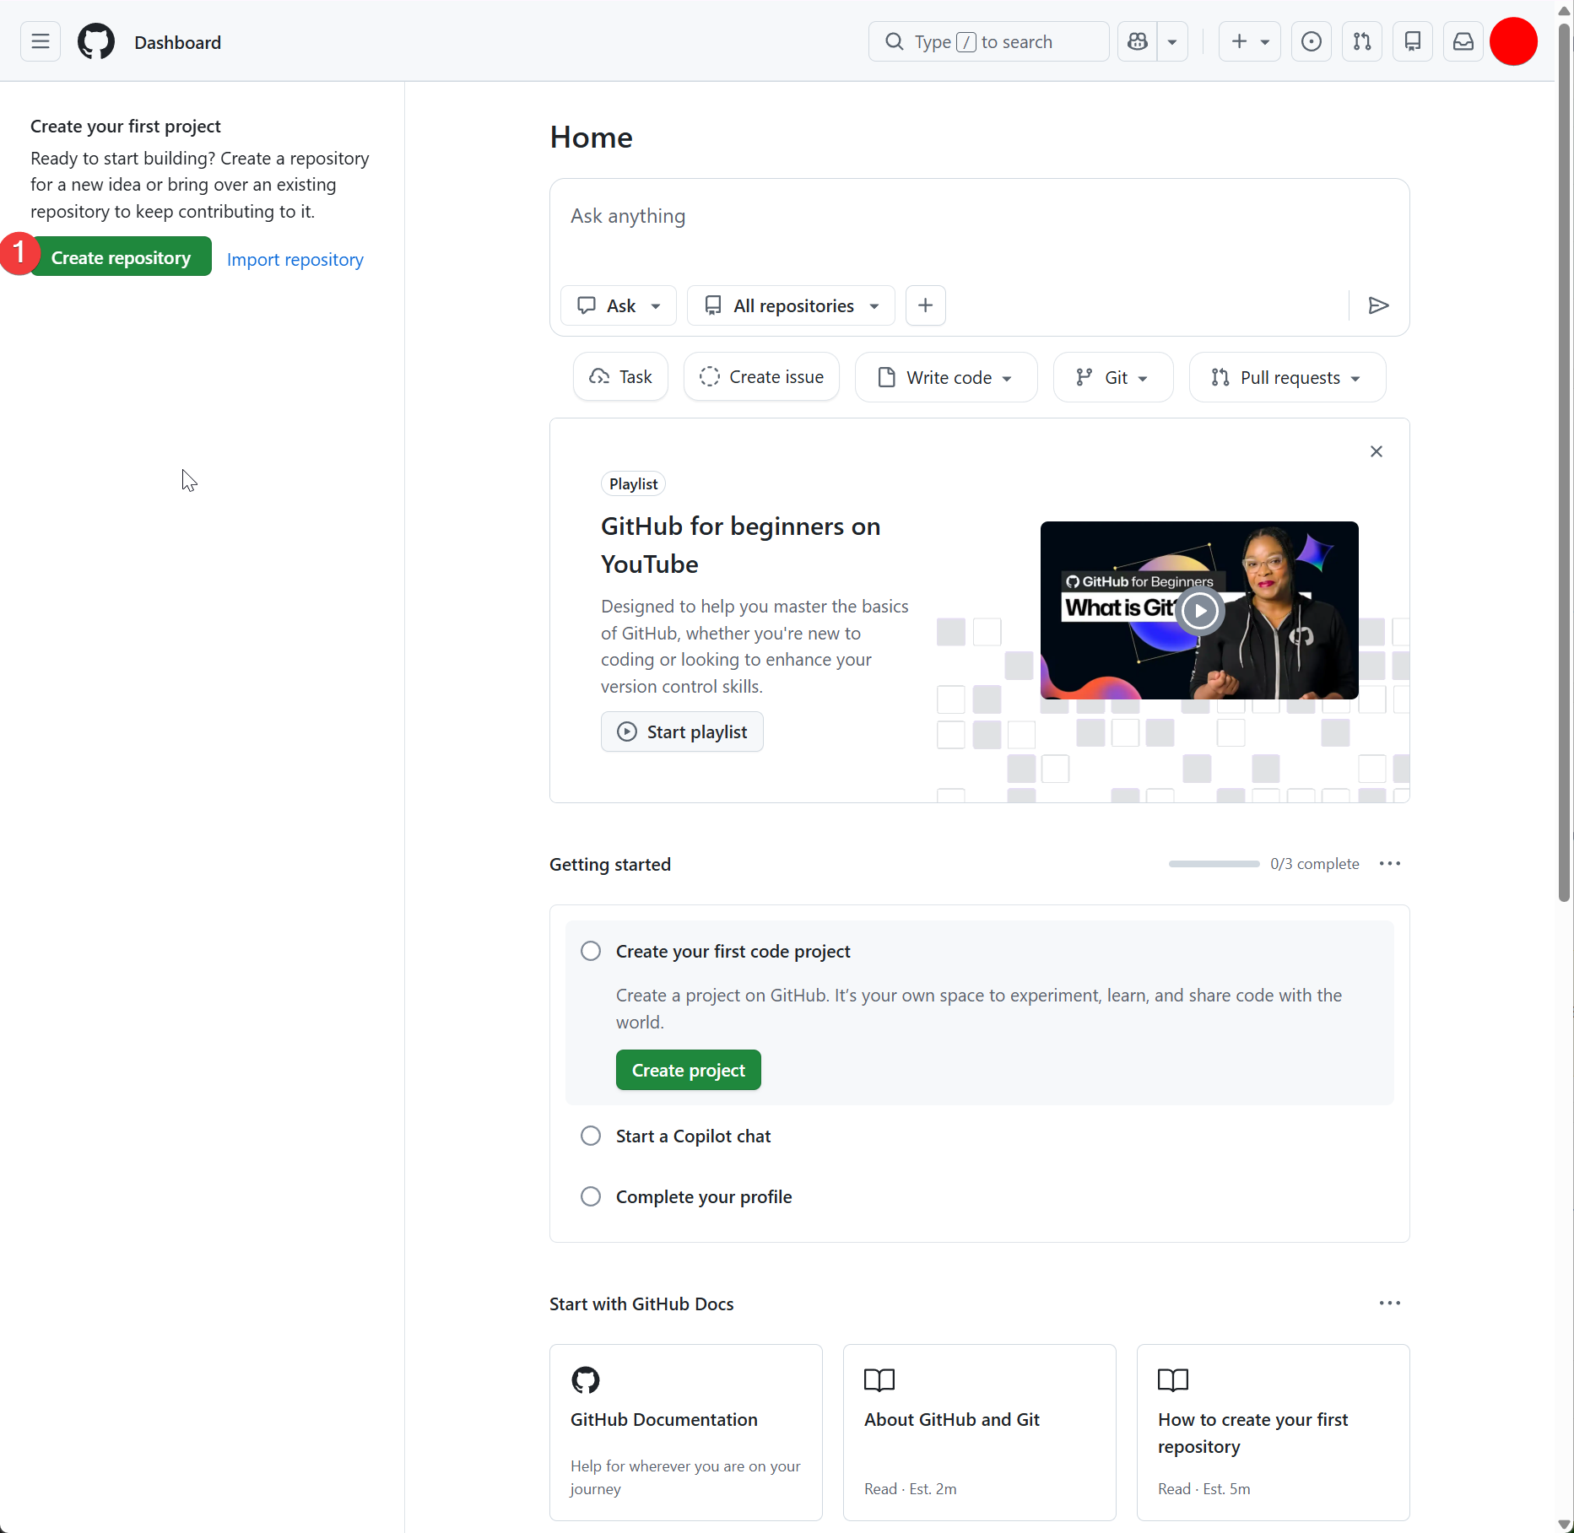Expand the Ask mode dropdown
The width and height of the screenshot is (1574, 1533).
(619, 305)
